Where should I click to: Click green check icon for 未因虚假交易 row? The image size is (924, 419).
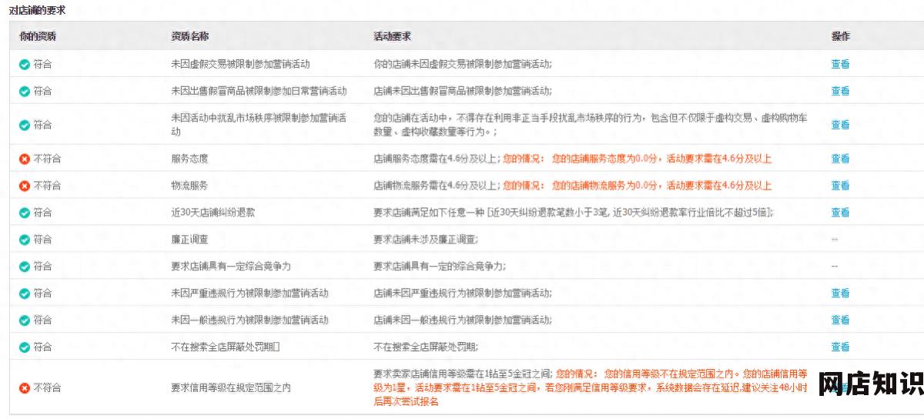coord(25,65)
